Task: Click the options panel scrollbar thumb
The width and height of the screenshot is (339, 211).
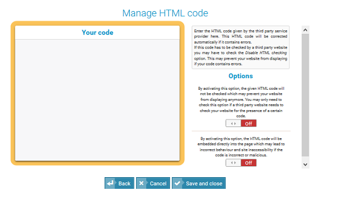Action: point(305,95)
